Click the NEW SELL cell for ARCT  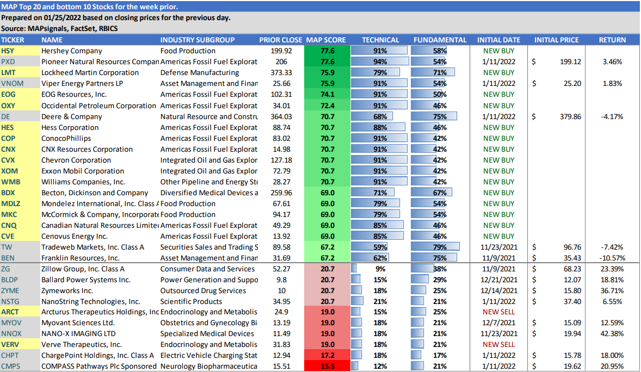click(499, 312)
